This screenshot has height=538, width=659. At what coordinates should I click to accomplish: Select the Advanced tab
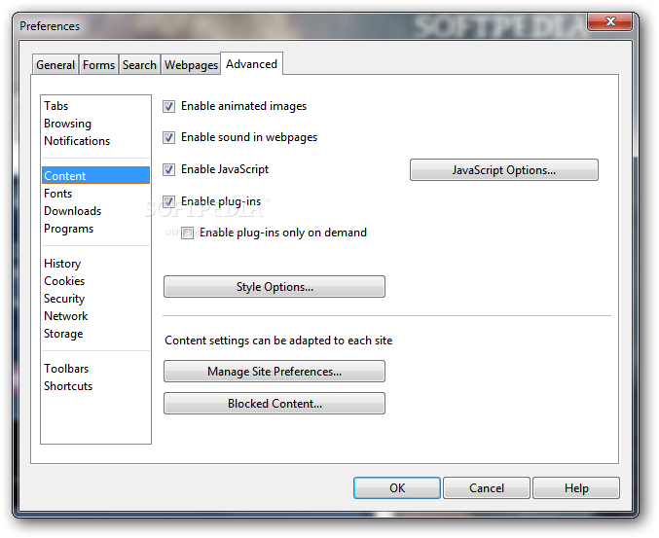(x=251, y=64)
